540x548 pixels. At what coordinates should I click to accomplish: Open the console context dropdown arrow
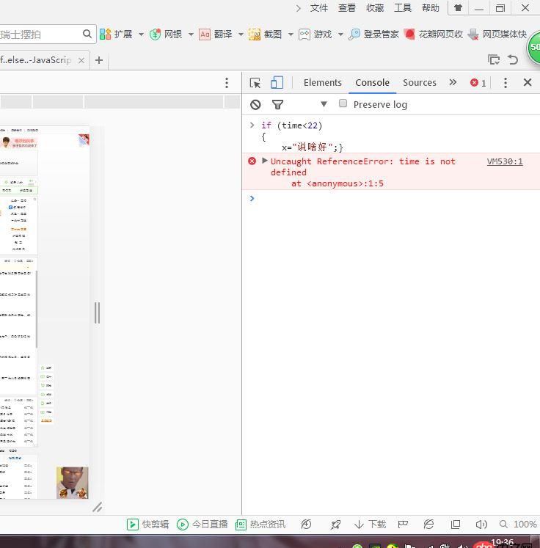(x=324, y=104)
